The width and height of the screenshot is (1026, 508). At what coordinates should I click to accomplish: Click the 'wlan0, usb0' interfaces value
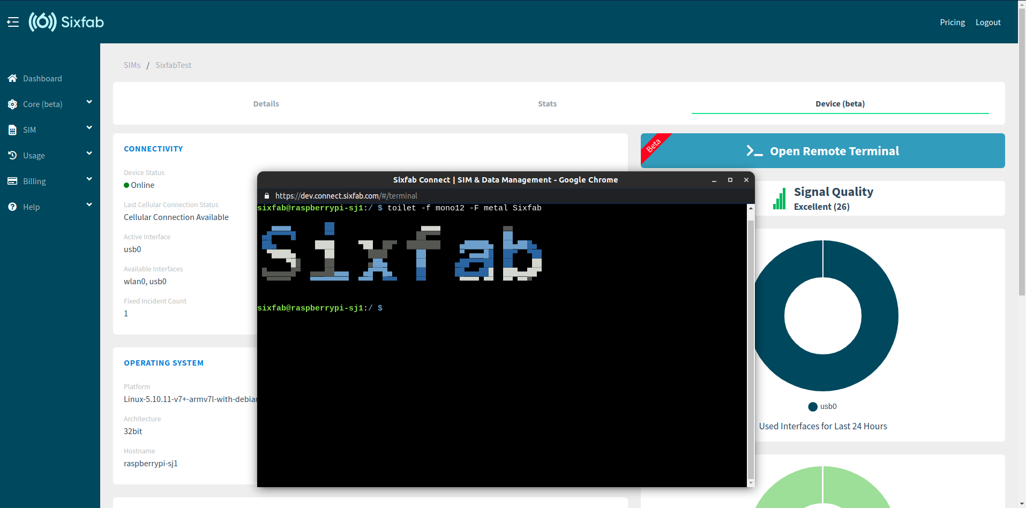(x=145, y=282)
